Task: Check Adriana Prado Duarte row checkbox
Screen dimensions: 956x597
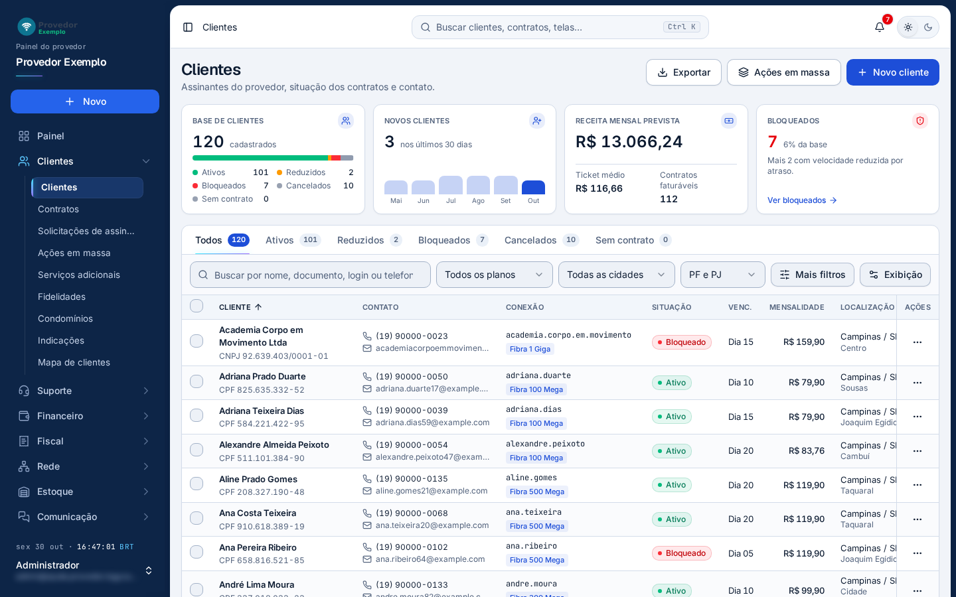Action: [x=197, y=381]
